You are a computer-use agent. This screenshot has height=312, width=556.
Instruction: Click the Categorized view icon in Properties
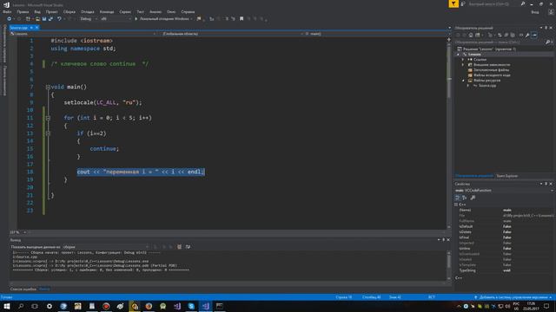coord(458,198)
